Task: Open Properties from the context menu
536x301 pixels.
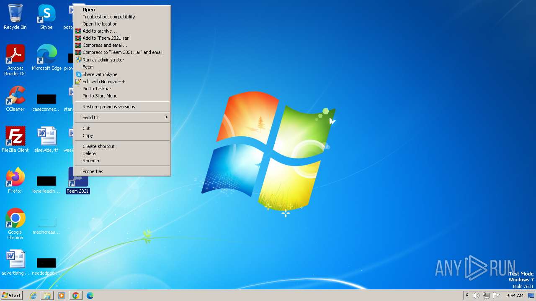Action: coord(122,171)
